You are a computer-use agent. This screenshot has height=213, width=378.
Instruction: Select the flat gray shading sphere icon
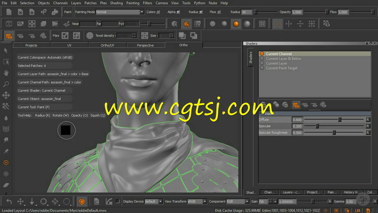(213, 24)
